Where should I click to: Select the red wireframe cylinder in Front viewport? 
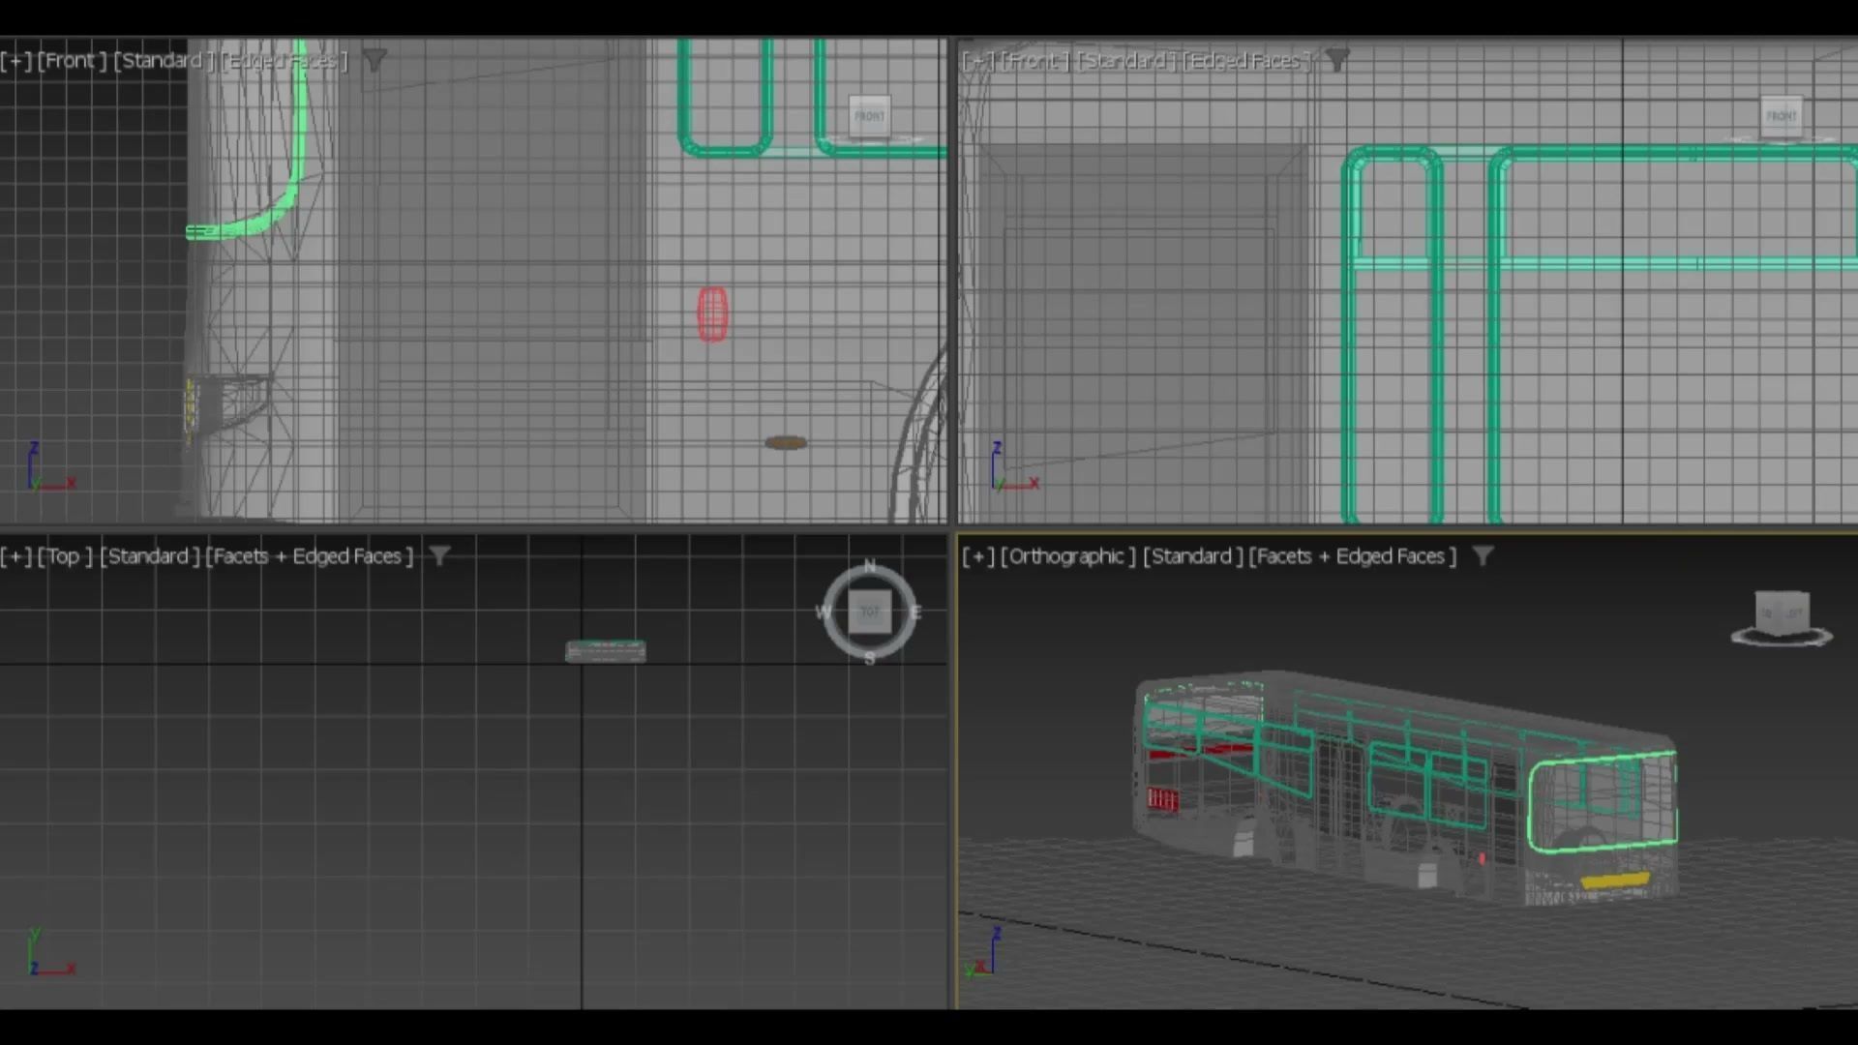coord(712,314)
